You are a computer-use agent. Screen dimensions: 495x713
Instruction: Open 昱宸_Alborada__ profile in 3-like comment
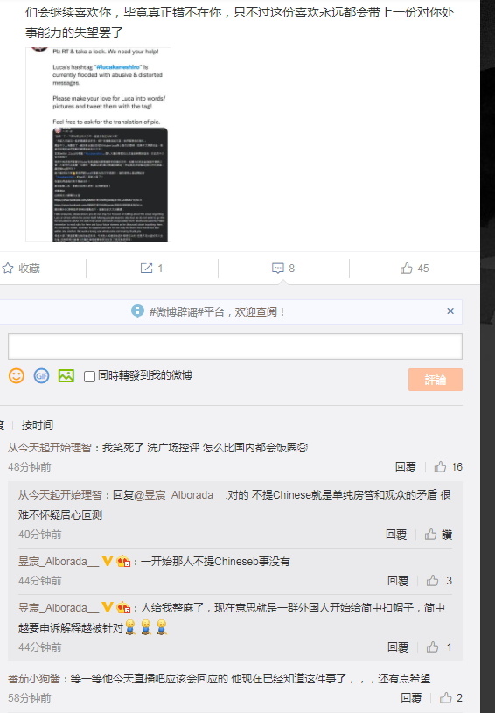(x=59, y=562)
